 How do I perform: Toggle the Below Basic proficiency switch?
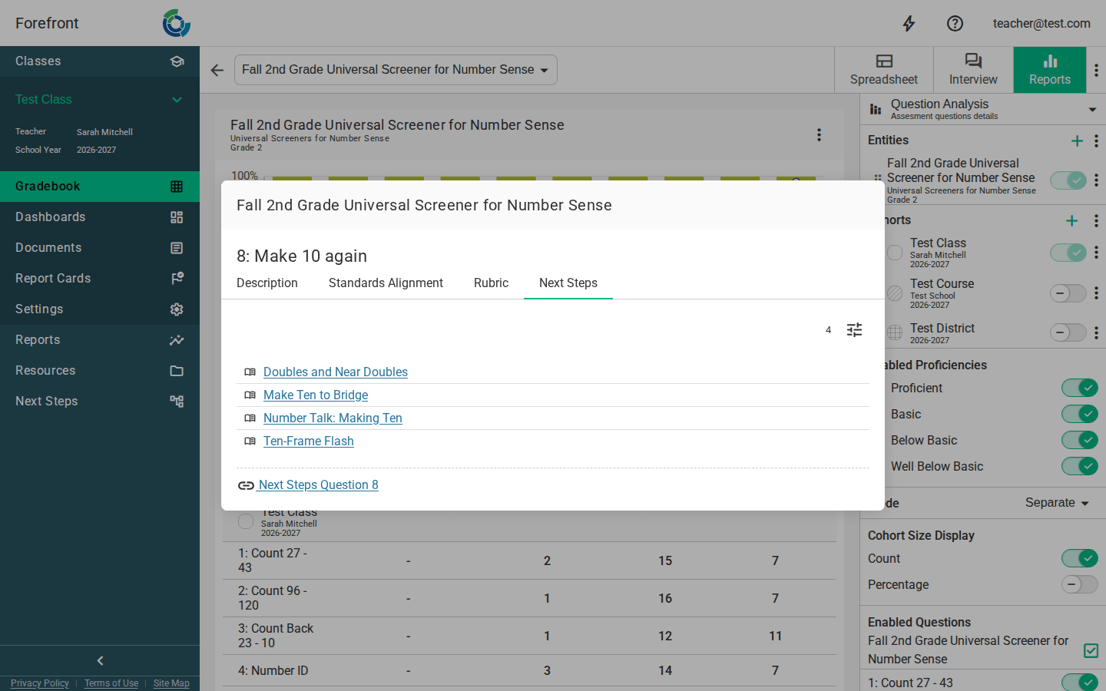click(1079, 440)
